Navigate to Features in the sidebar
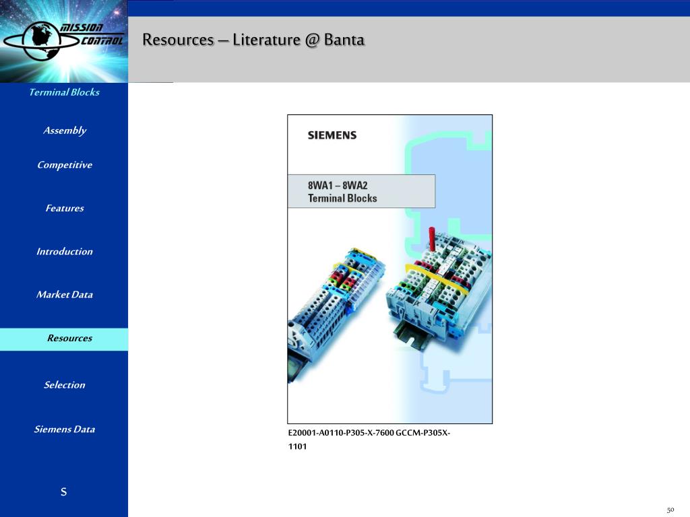Image resolution: width=690 pixels, height=517 pixels. point(65,208)
